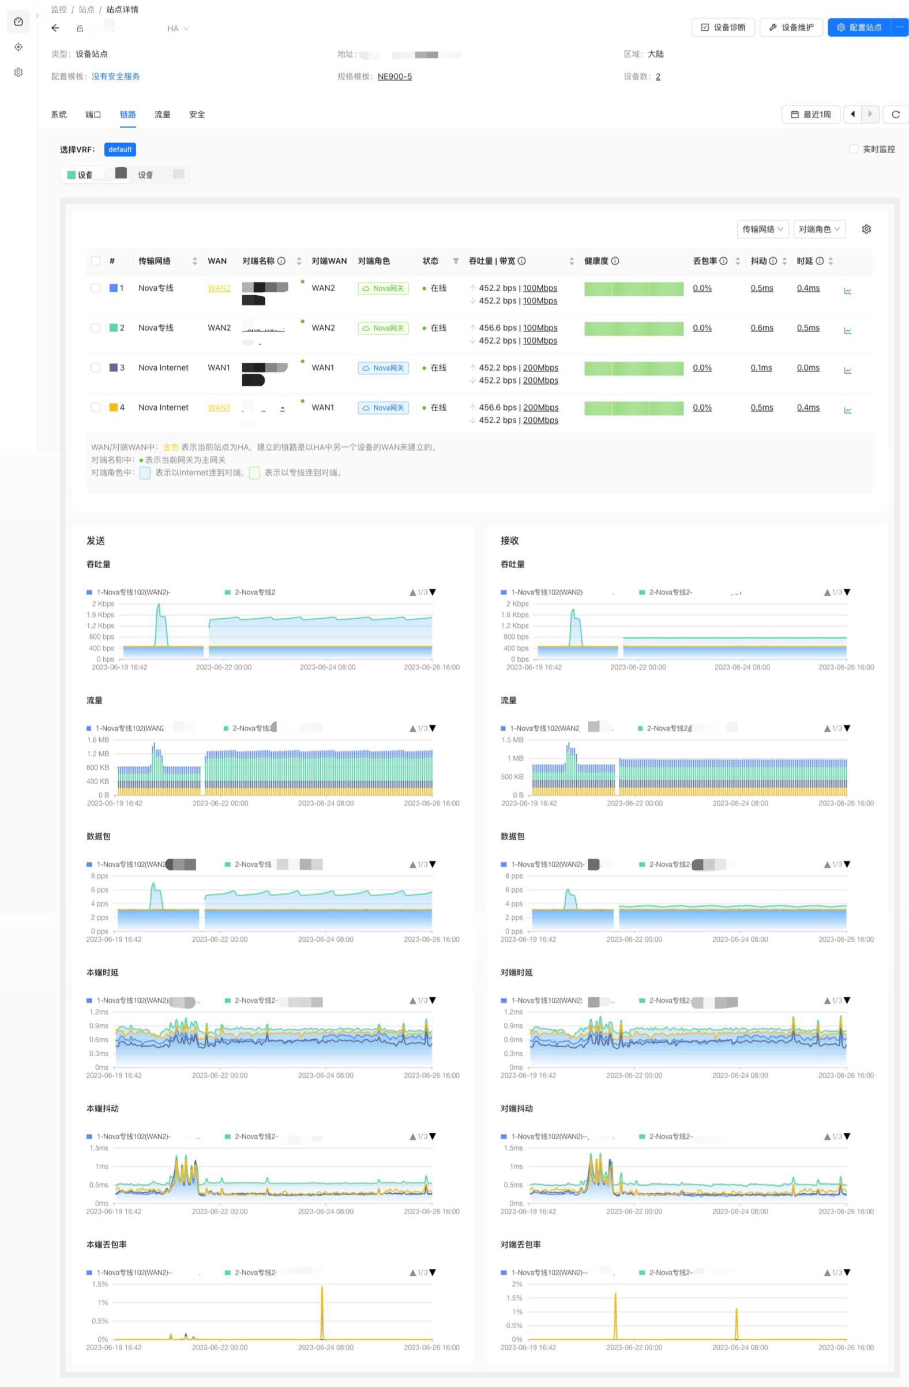
Task: Open the NE900-5 spec template link
Action: pyautogui.click(x=395, y=76)
